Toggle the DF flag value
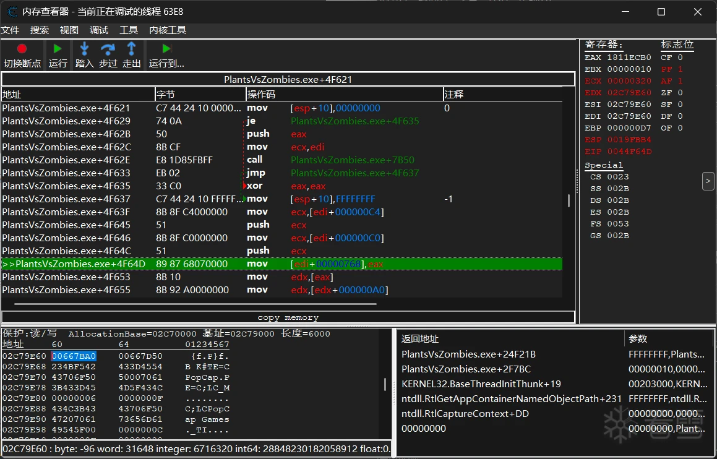Viewport: 717px width, 459px height. 680,116
